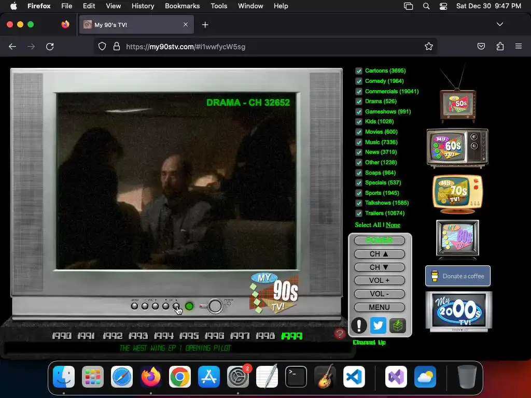Screen dimensions: 531x398
Task: Click the exclamation report icon on remote
Action: [x=359, y=325]
